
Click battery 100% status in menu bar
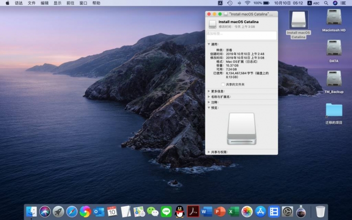point(261,3)
